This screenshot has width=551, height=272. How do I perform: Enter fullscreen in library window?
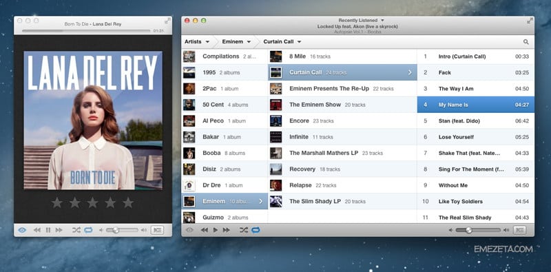pyautogui.click(x=530, y=21)
